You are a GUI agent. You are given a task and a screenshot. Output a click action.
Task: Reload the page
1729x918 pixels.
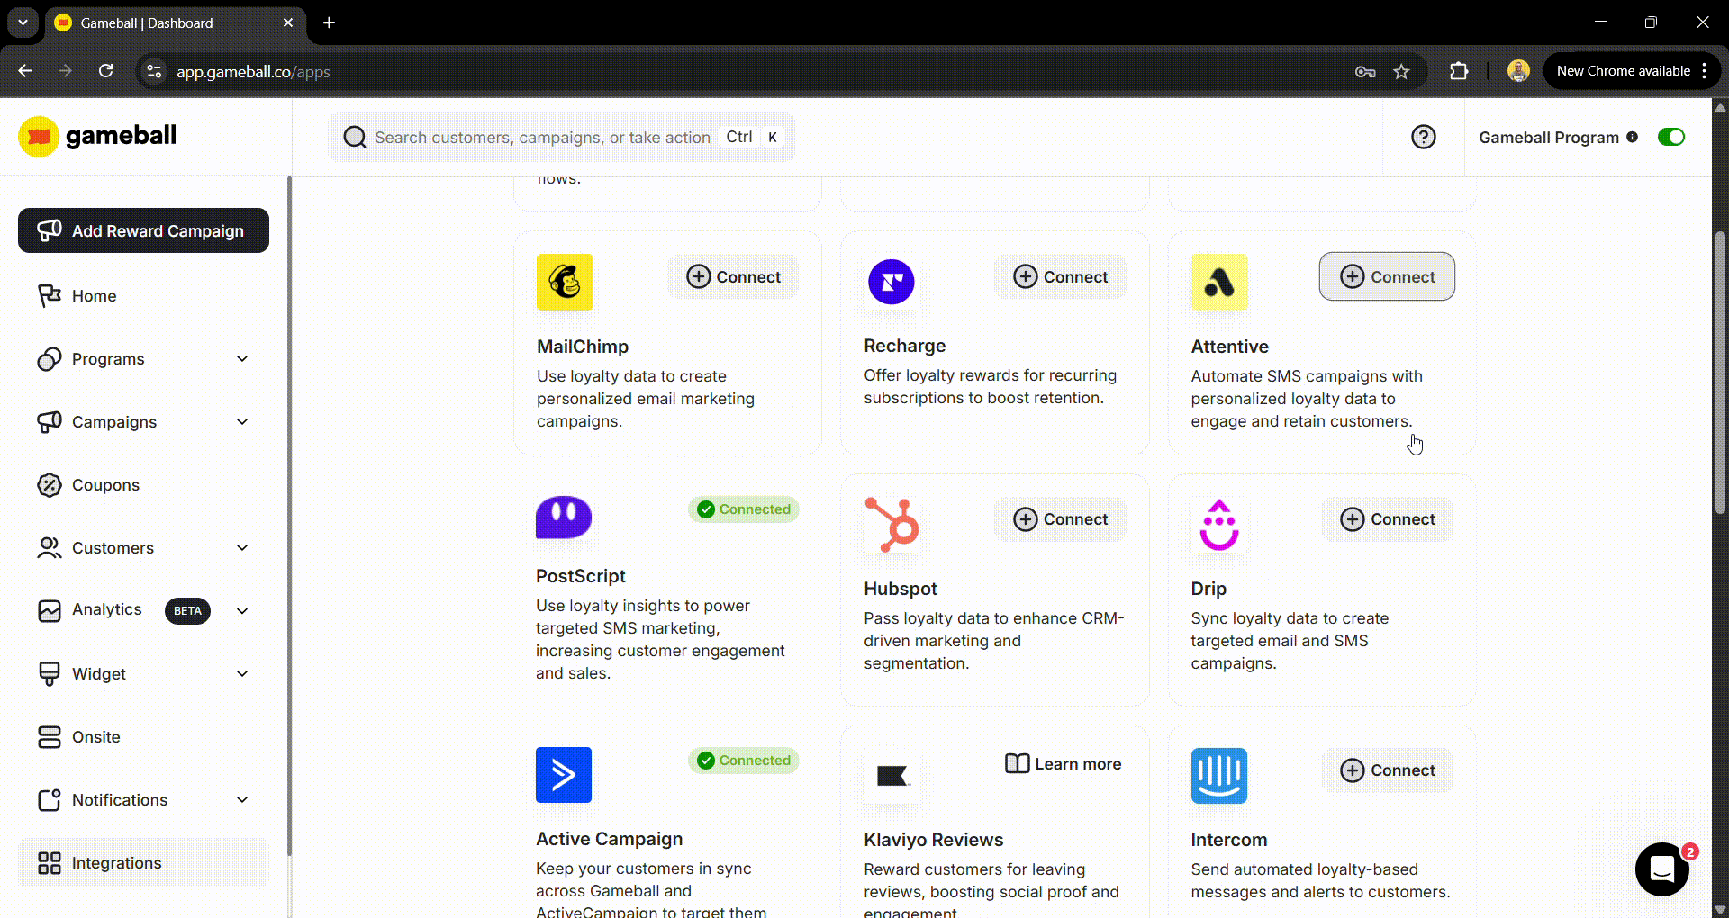(x=105, y=71)
